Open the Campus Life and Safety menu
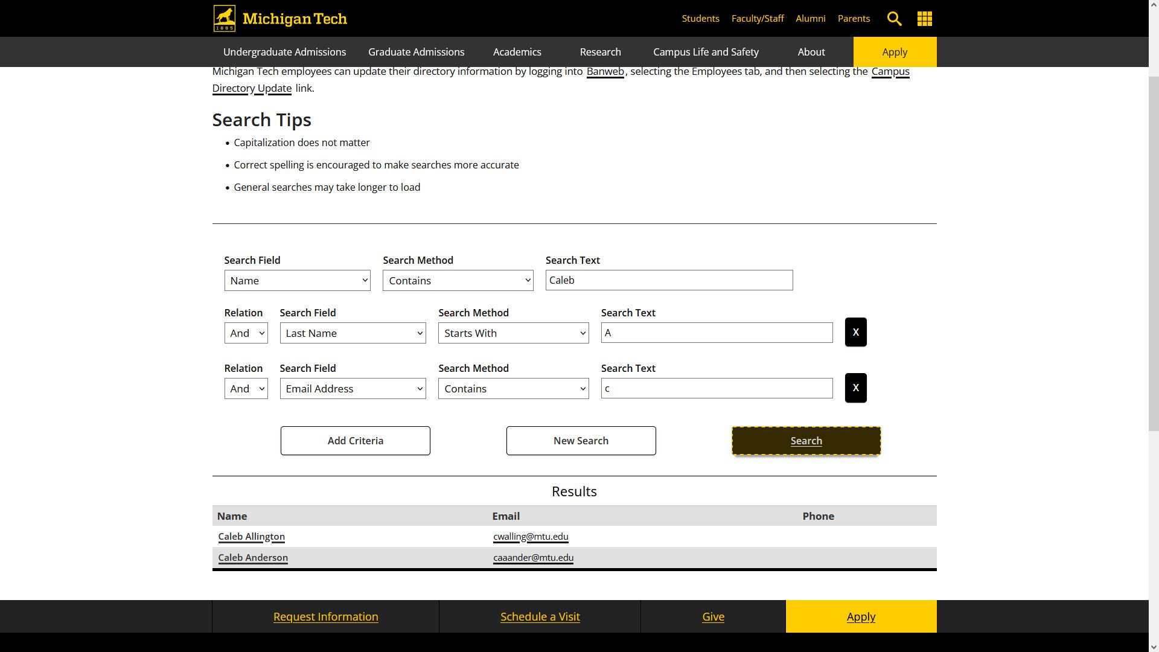 [x=705, y=52]
